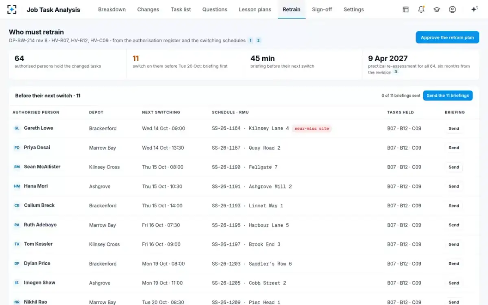The image size is (488, 305).
Task: Open the layout panel icon
Action: click(405, 9)
